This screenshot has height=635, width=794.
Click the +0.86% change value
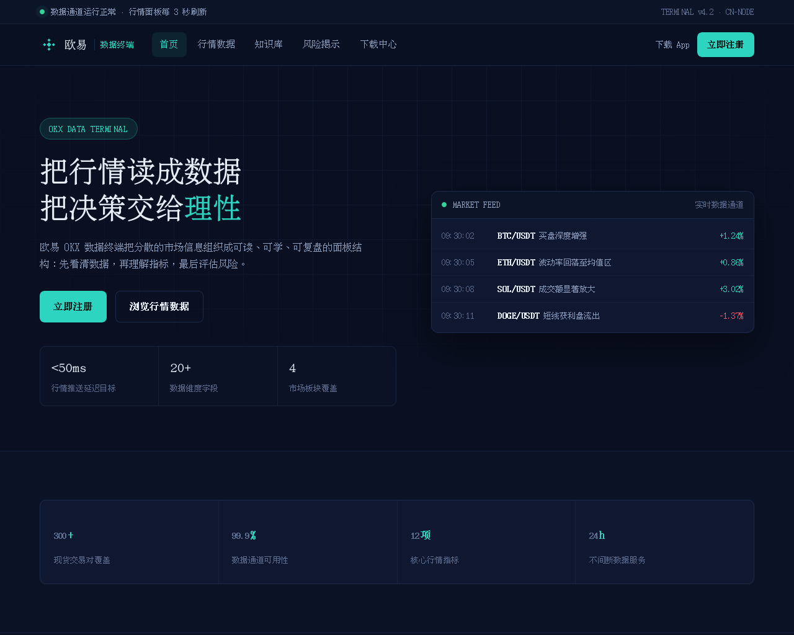731,262
